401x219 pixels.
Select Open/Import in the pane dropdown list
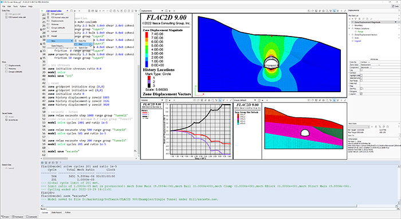coord(57,46)
